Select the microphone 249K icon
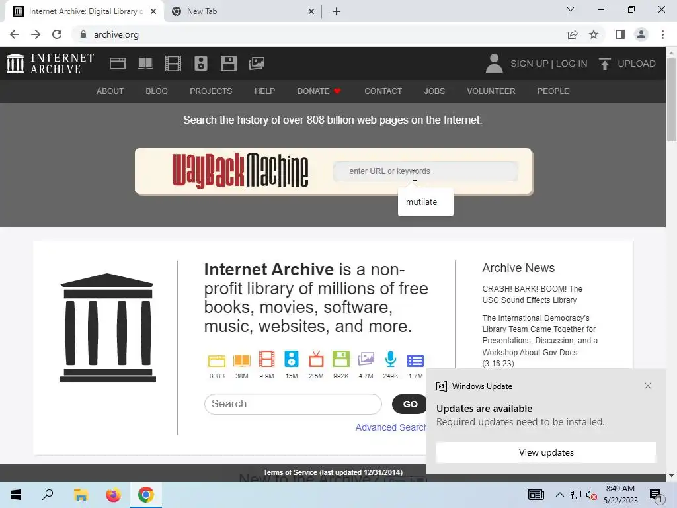Viewport: 677px width, 508px height. pos(390,359)
